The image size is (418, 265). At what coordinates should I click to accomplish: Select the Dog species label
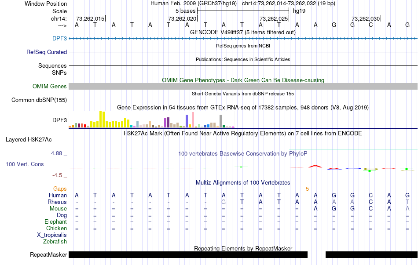point(62,215)
